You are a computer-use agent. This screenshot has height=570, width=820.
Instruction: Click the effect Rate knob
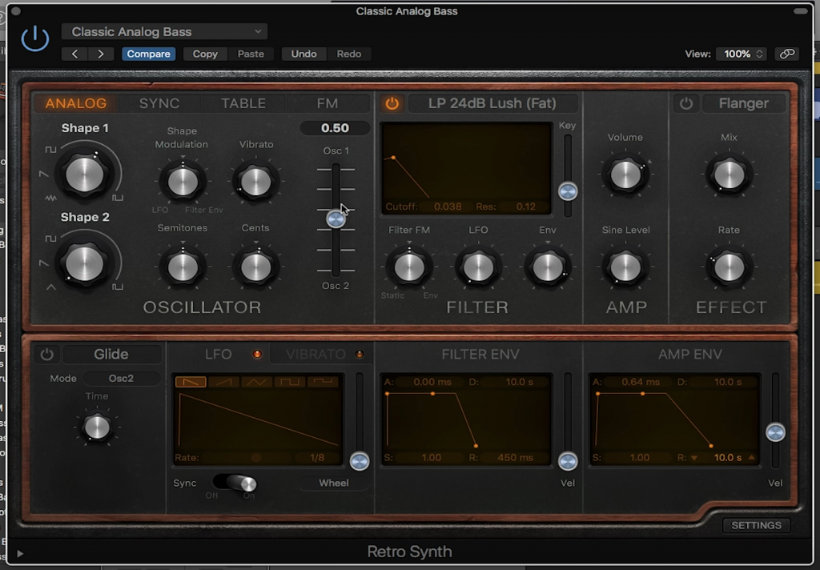(x=729, y=267)
